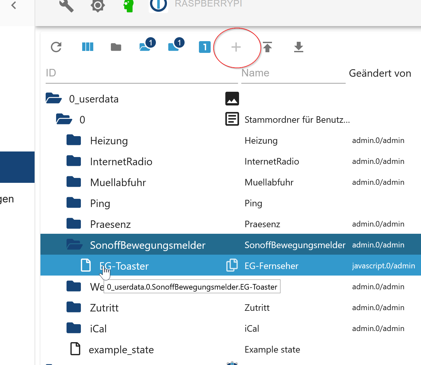Screen dimensions: 421x365
Task: Collapse the open folder icon of 0
Action: 64,119
